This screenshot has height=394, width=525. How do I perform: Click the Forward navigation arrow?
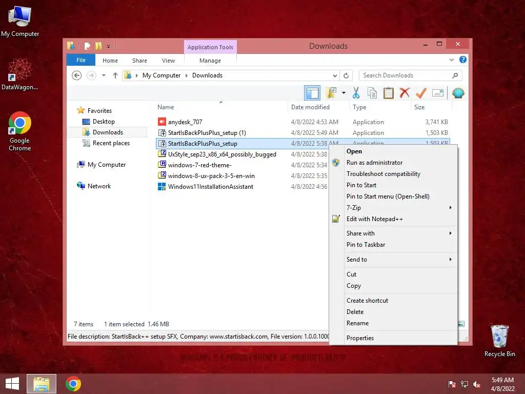pos(91,75)
